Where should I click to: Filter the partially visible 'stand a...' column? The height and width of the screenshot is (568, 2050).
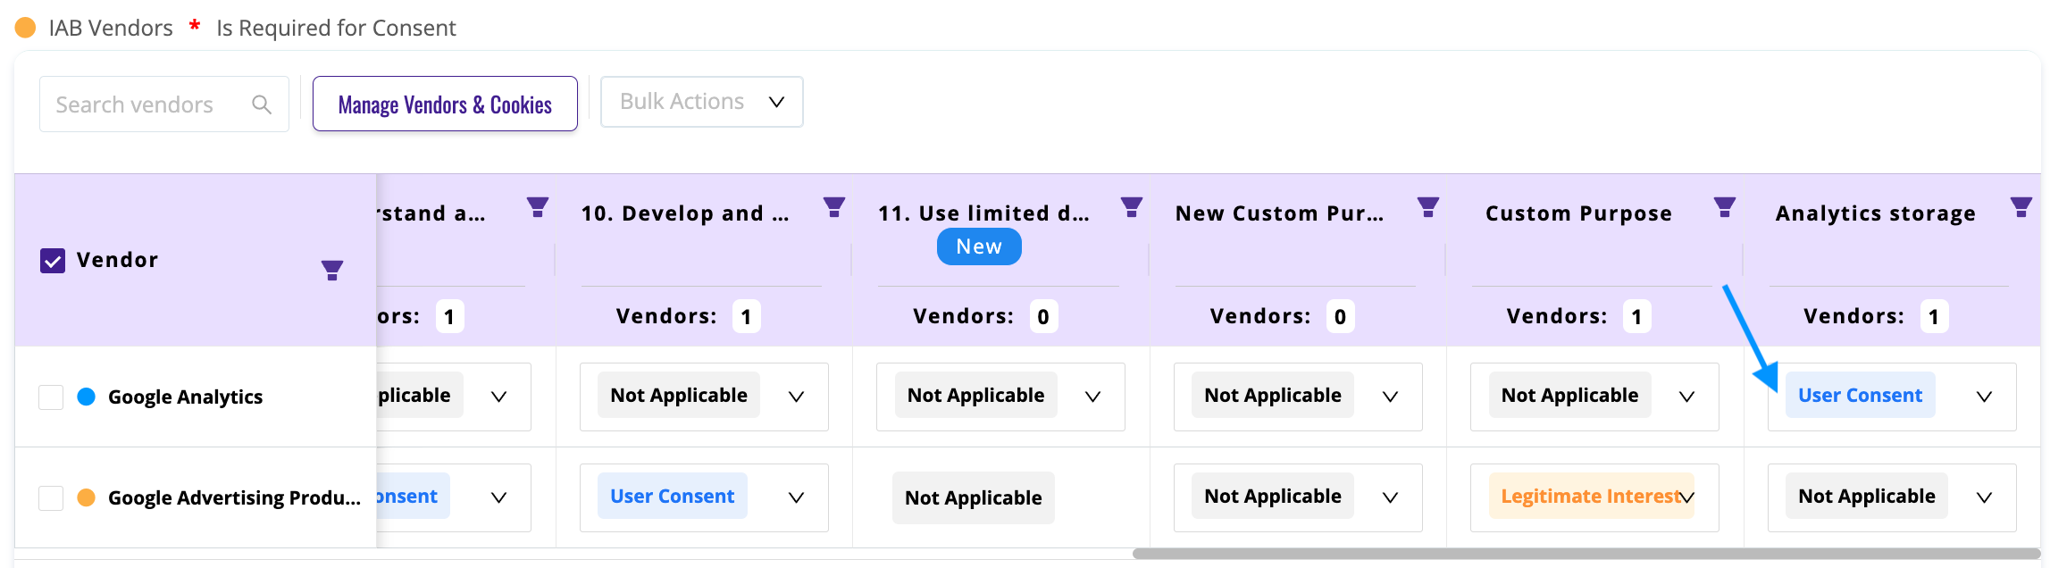click(538, 207)
